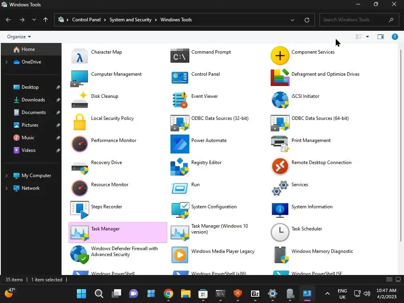Open the Character Map icon
Screen dimensions: 404x303
pos(79,56)
